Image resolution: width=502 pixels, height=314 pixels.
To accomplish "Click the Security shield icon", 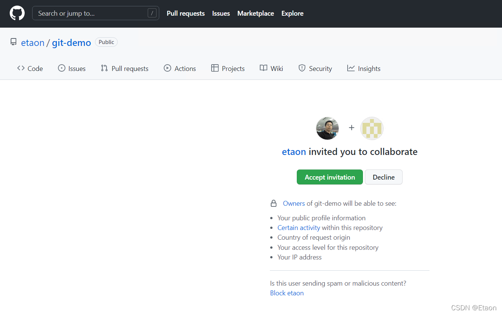I will (x=302, y=68).
